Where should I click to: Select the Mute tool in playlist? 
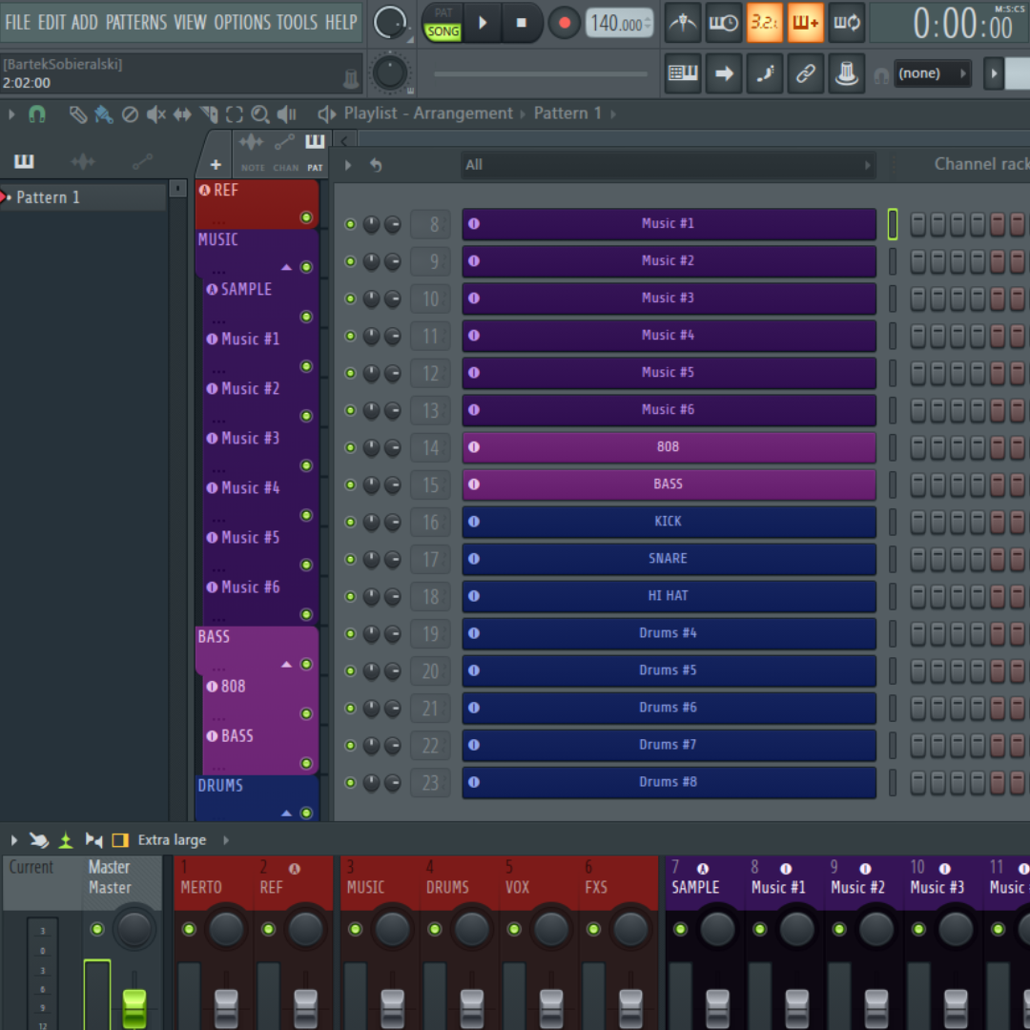click(x=155, y=114)
